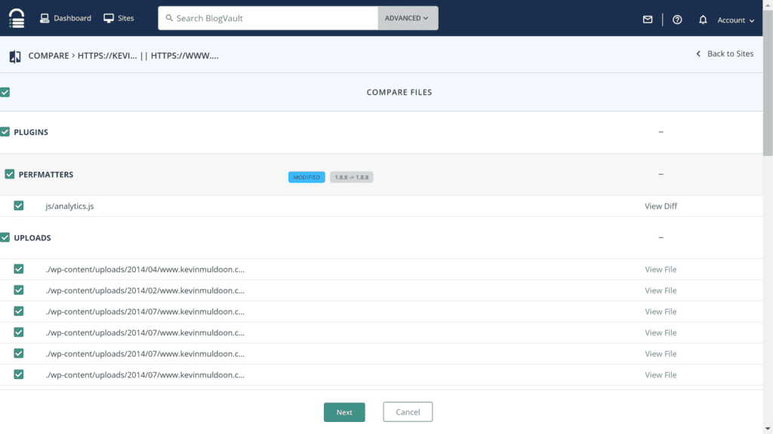This screenshot has width=773, height=434.
Task: Toggle the PLUGINS checkbox
Action: tap(5, 132)
